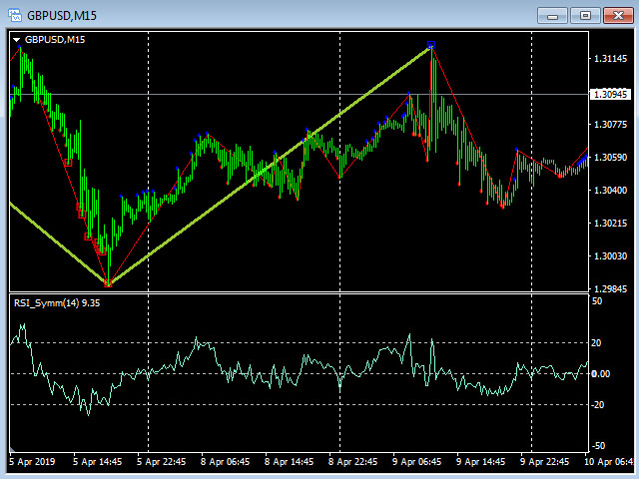Expand the GBPUSD,M15 chart dropdown triangle

17,40
